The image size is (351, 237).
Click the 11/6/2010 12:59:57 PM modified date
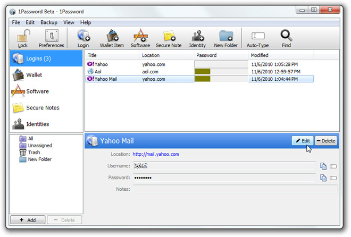pos(276,72)
